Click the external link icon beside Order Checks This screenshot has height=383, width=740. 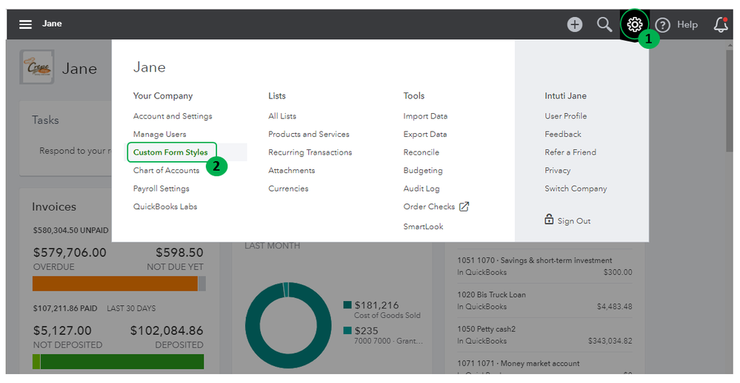(464, 206)
